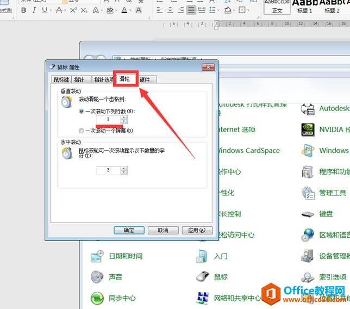Open the borders dropdown arrow
350x309 pixels.
click(x=248, y=10)
